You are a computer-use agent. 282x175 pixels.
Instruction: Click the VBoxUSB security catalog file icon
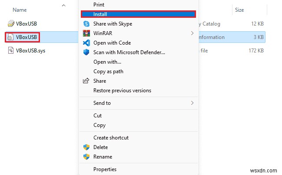[x=11, y=23]
